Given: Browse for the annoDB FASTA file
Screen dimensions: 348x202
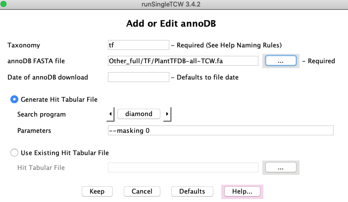Looking at the screenshot, I should click(280, 61).
